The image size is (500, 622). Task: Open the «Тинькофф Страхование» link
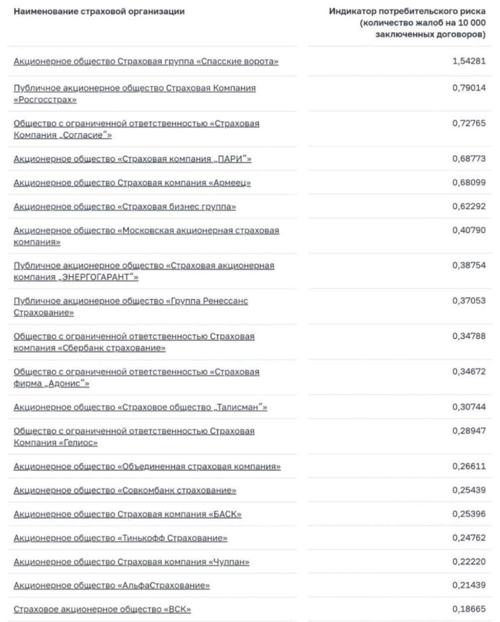tap(120, 538)
